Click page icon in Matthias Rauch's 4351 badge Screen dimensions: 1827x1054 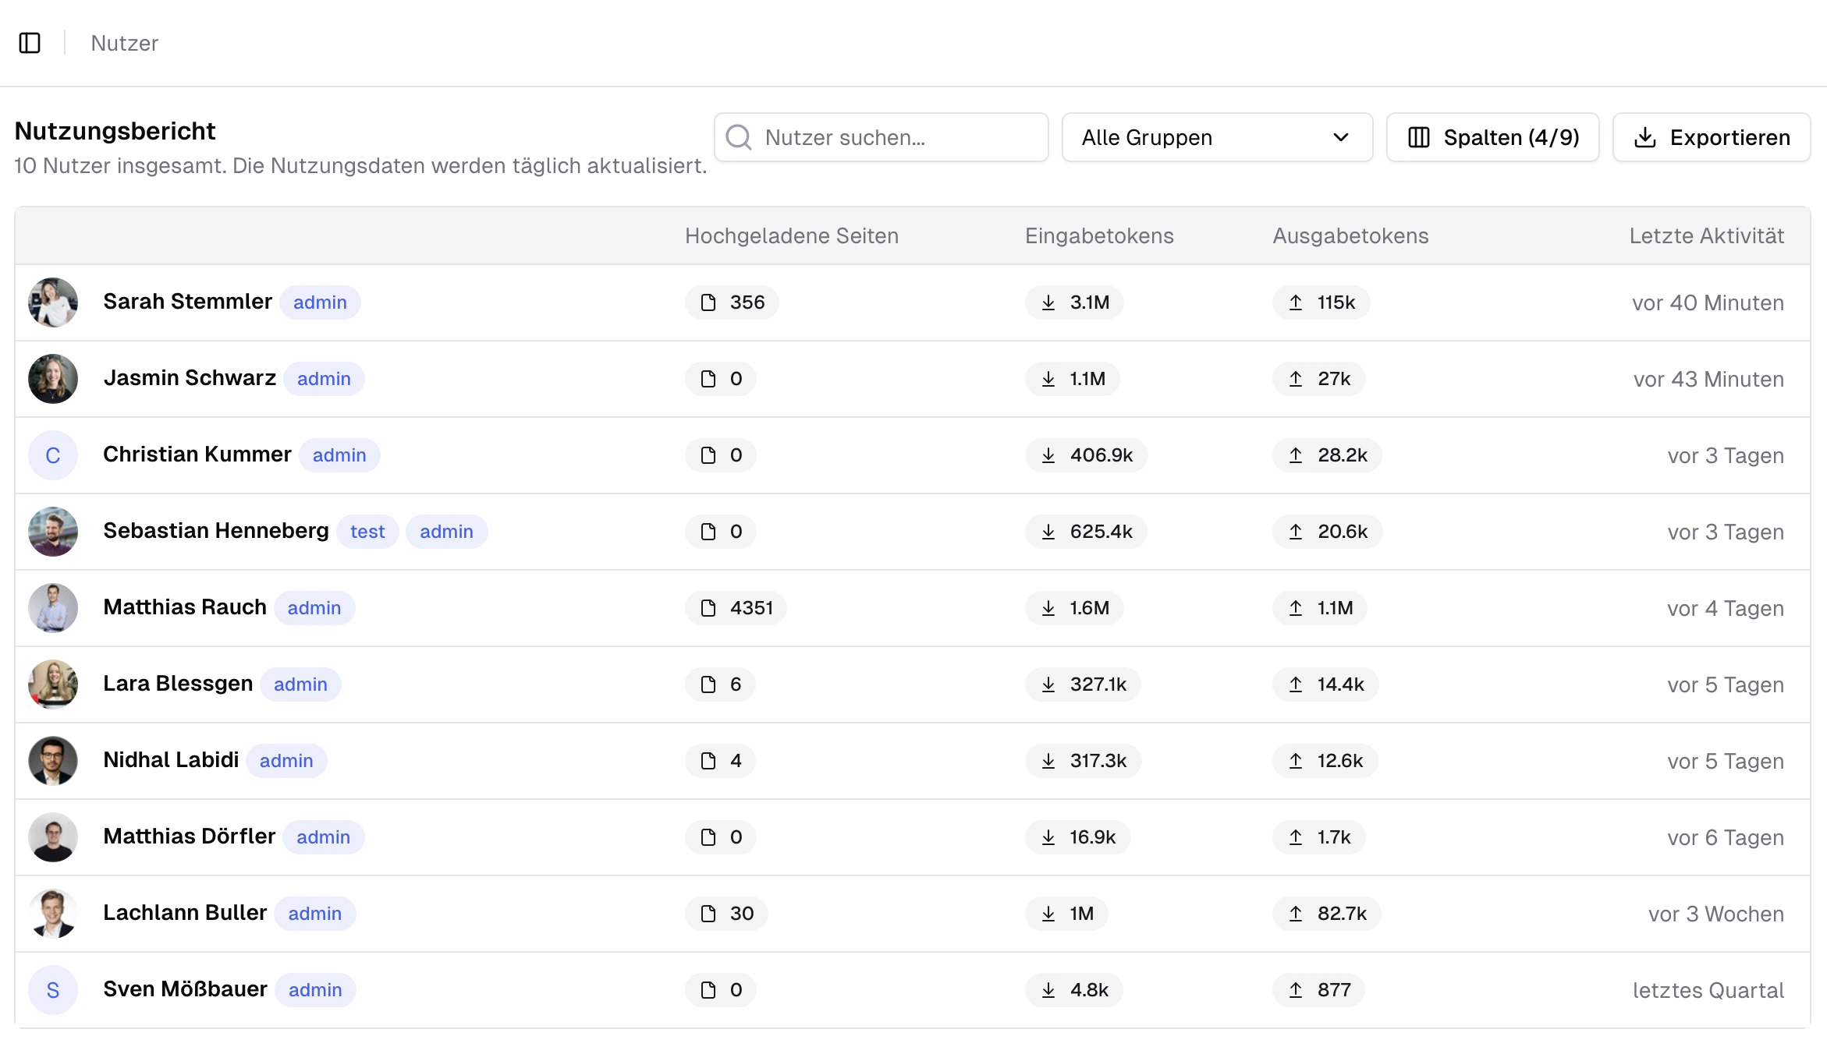[x=708, y=608]
